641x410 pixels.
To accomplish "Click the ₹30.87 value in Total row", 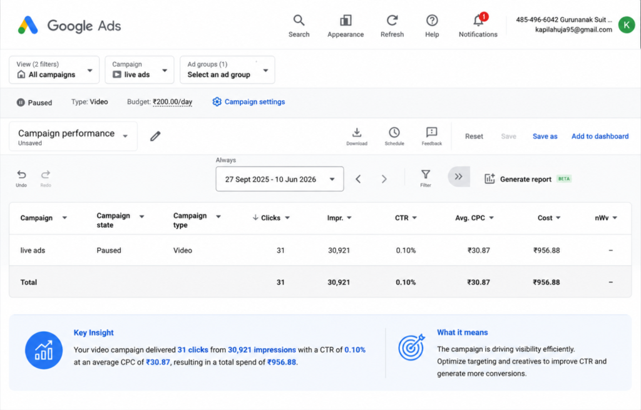I will coord(478,282).
